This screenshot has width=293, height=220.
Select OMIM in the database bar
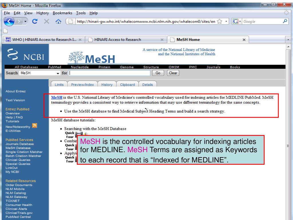pyautogui.click(x=174, y=67)
